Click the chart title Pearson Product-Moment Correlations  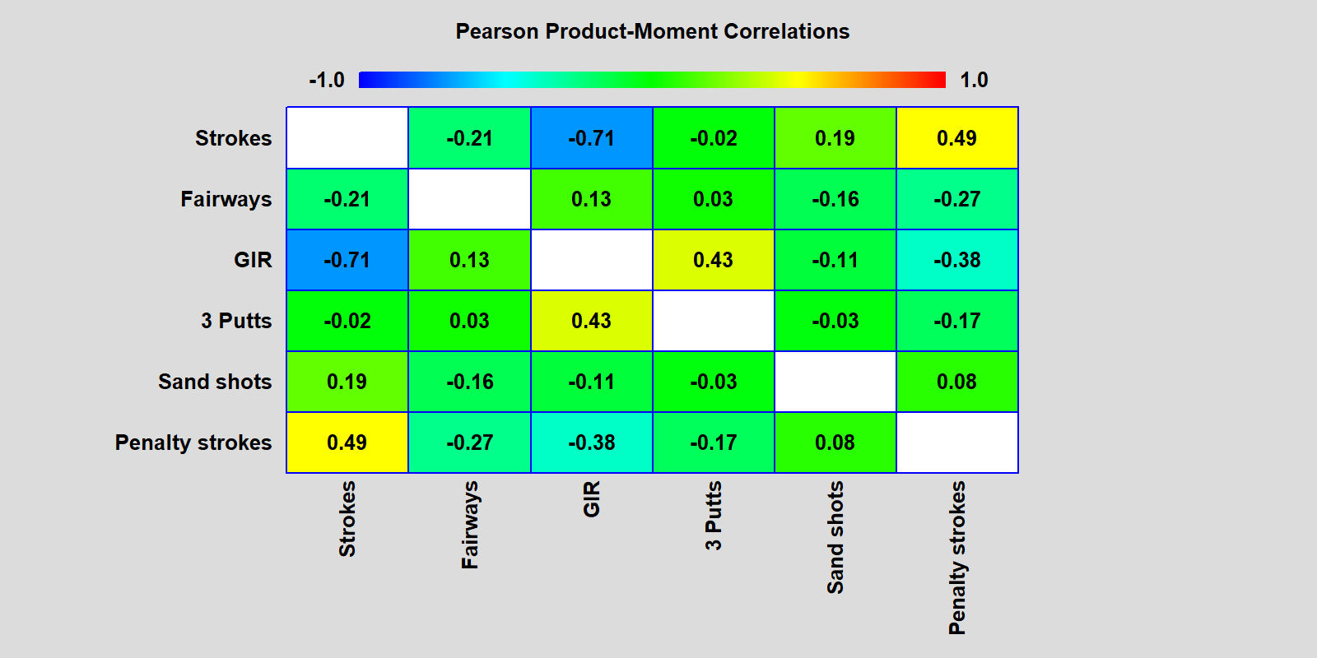tap(652, 31)
